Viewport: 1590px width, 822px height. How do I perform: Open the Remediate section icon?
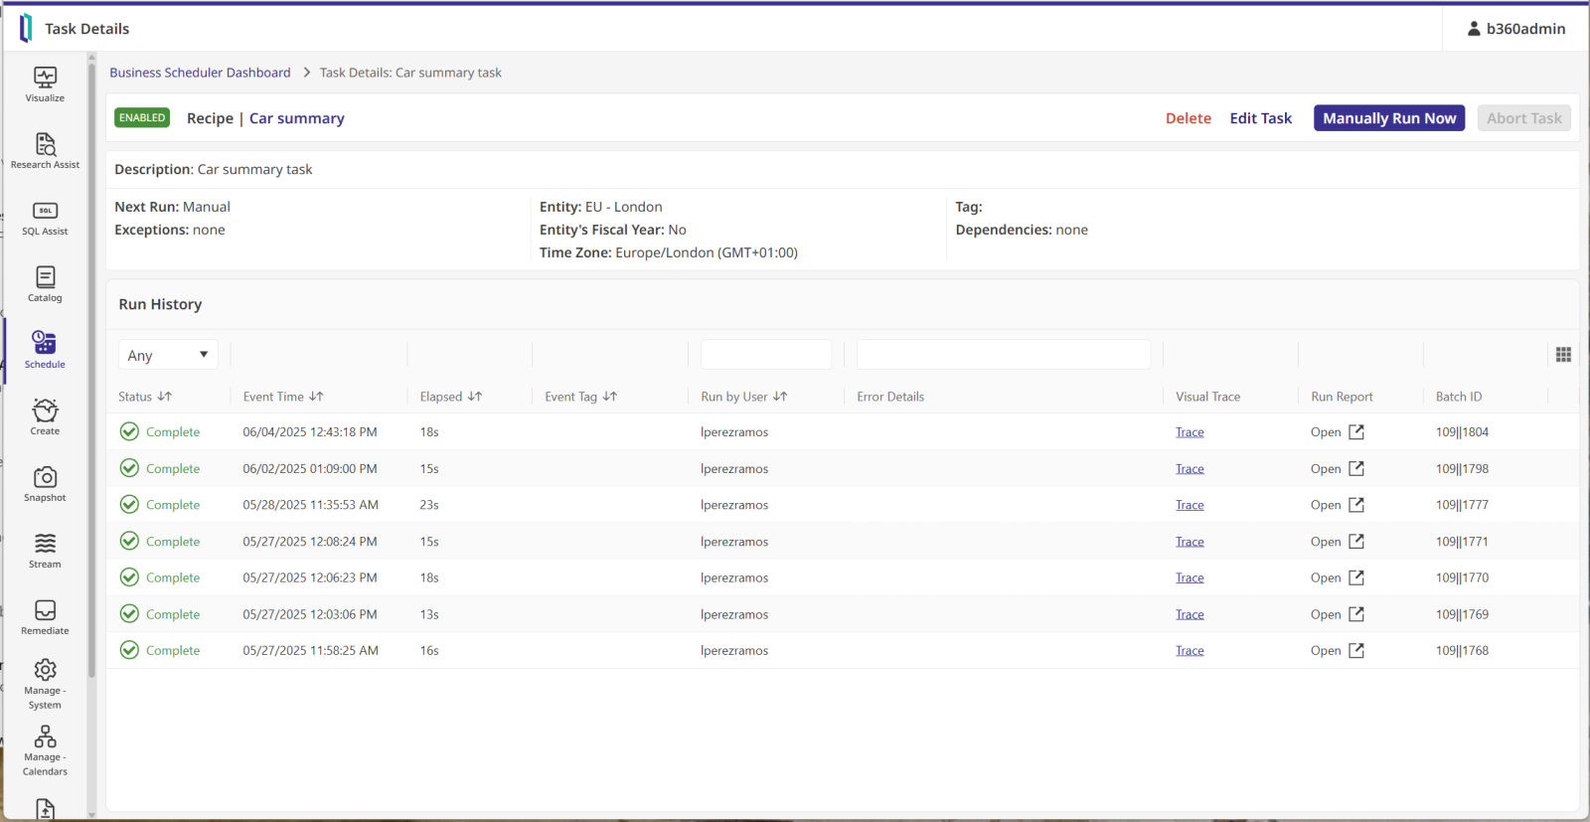click(x=45, y=616)
